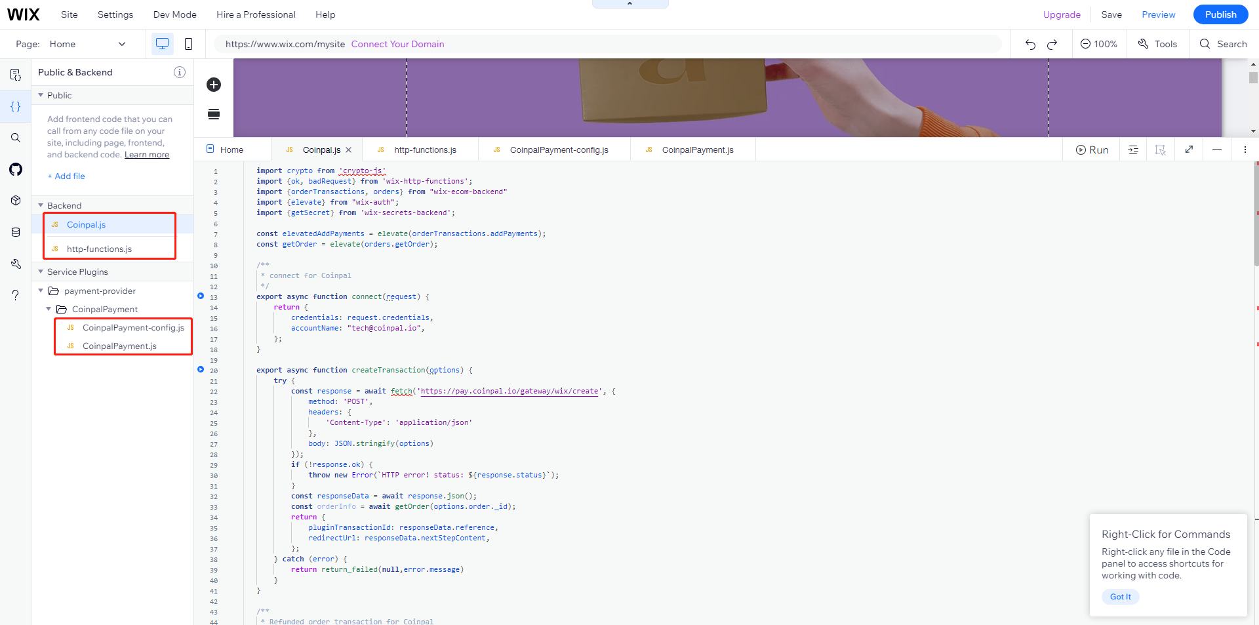Open the Developer Tools wrench icon

(x=16, y=264)
